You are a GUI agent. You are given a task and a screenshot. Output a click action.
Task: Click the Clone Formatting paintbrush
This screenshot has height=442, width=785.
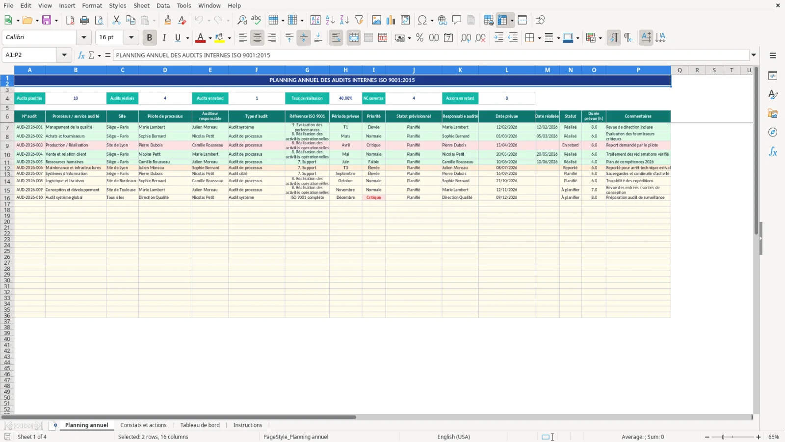pyautogui.click(x=168, y=20)
